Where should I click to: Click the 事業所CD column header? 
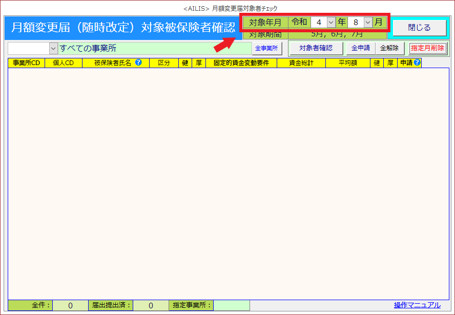coord(26,63)
